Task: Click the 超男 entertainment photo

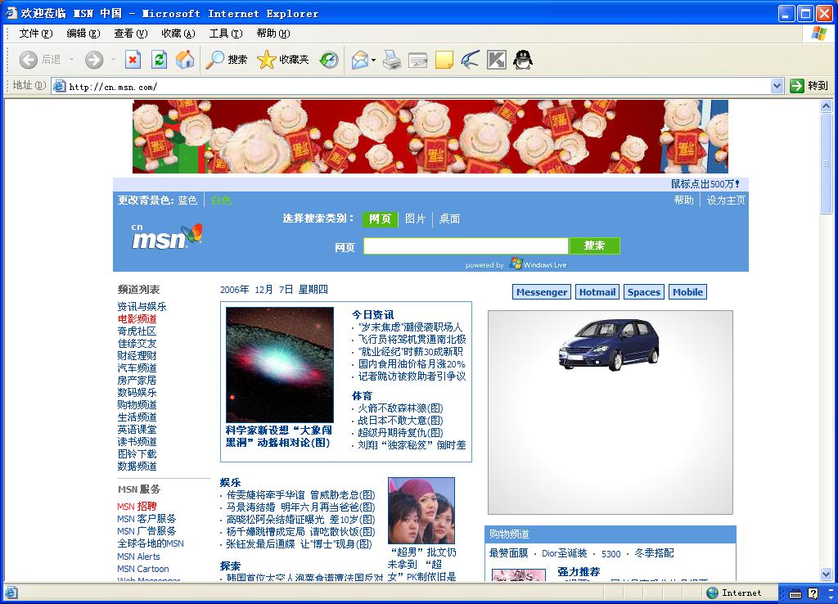Action: pos(421,511)
